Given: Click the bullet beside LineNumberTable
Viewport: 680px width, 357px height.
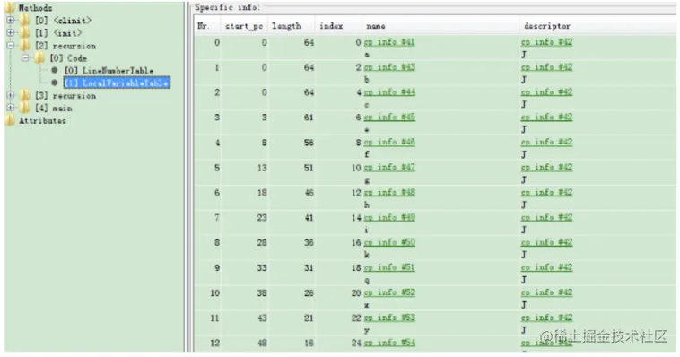Looking at the screenshot, I should 55,70.
